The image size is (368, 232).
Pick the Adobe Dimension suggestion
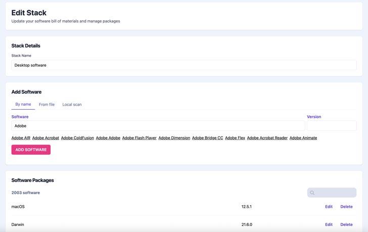174,138
